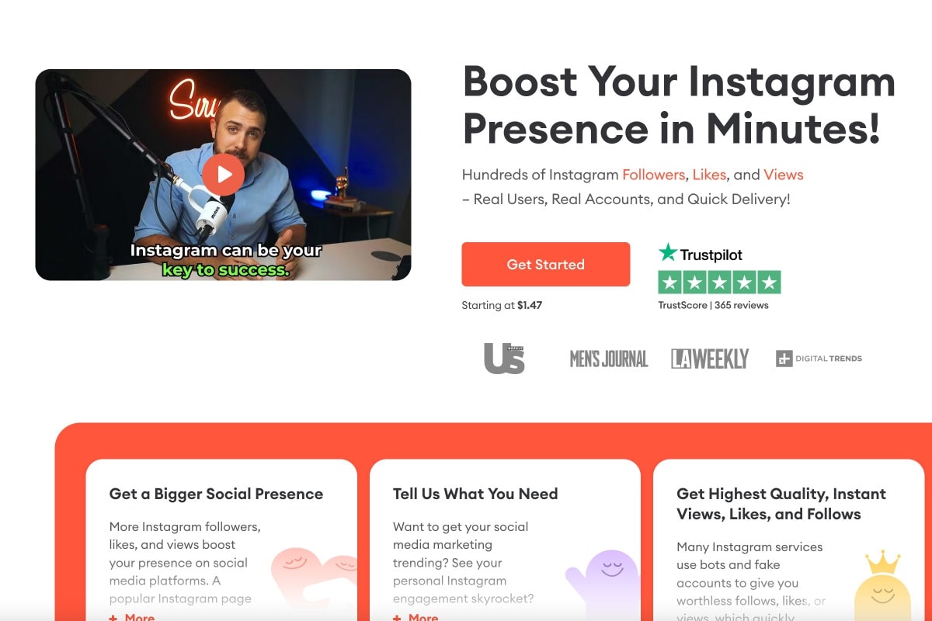Click the yellow crowned character illustration

pyautogui.click(x=882, y=586)
